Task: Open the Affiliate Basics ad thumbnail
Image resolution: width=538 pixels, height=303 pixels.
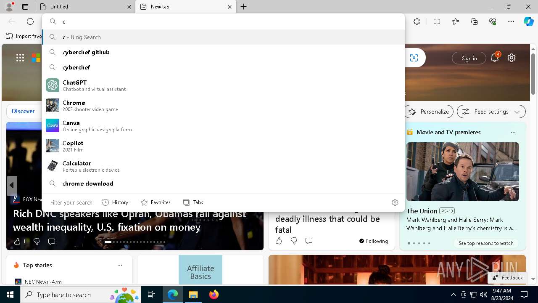Action: pyautogui.click(x=200, y=270)
